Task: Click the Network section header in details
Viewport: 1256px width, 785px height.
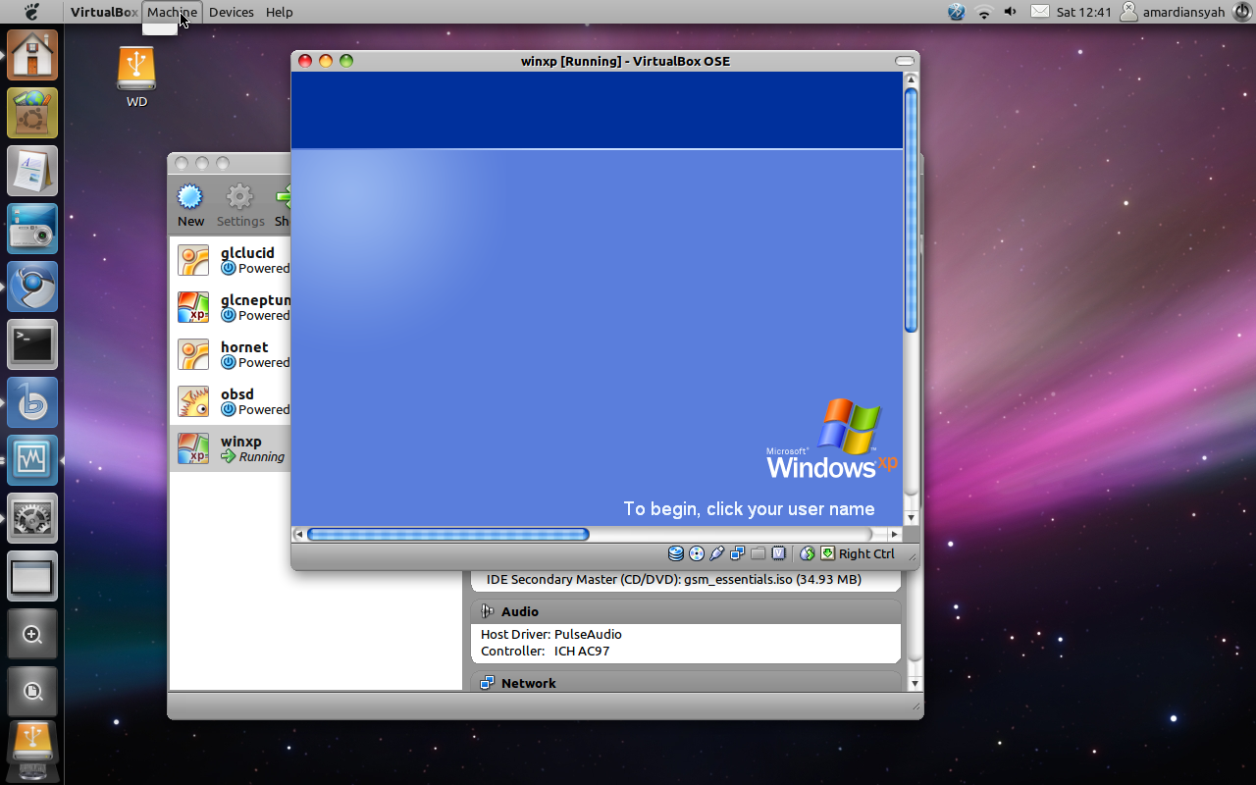Action: pos(686,682)
